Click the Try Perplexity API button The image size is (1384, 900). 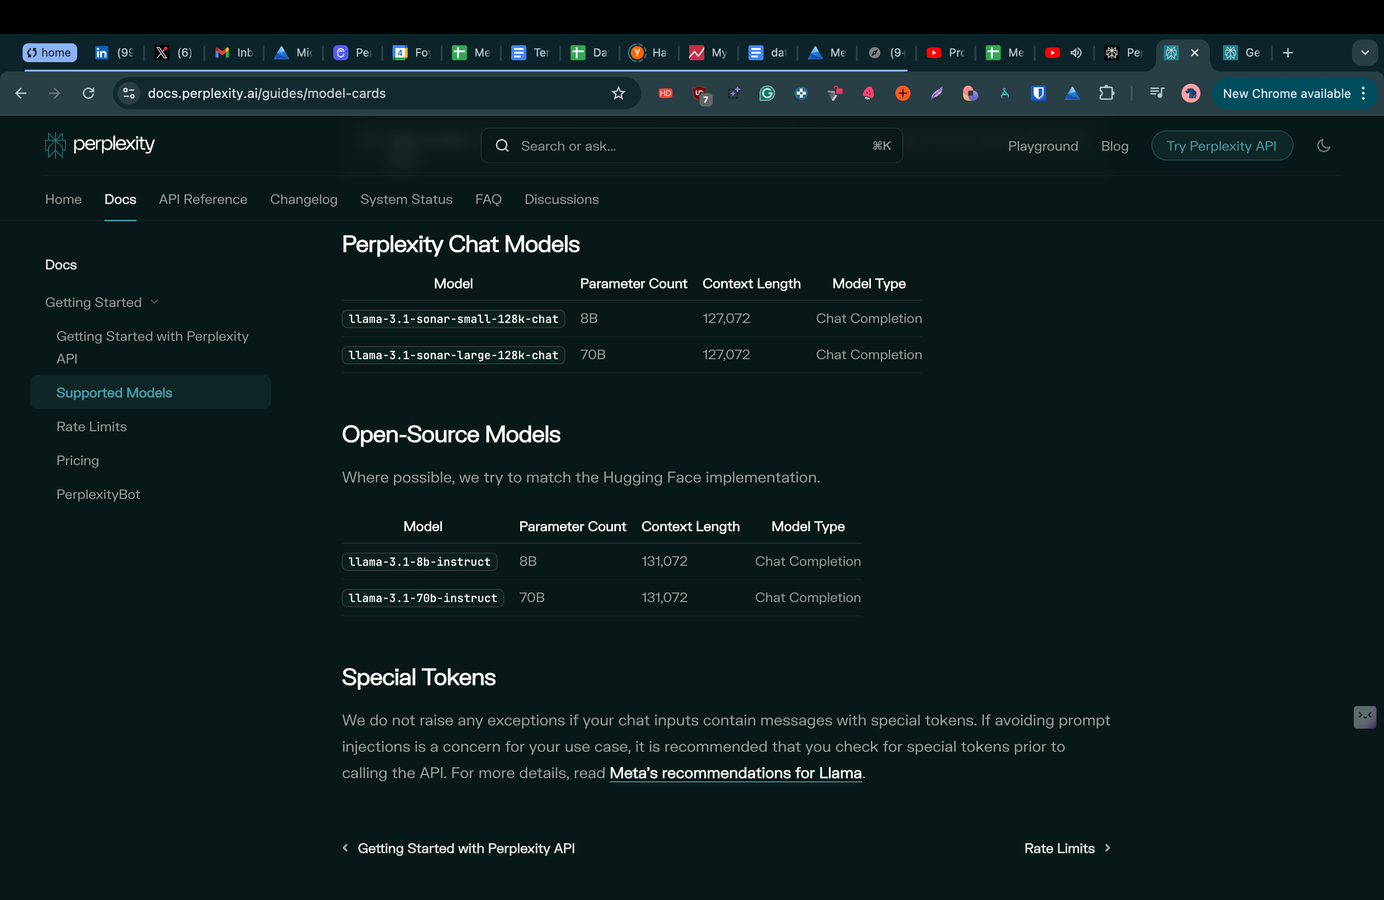pyautogui.click(x=1222, y=146)
